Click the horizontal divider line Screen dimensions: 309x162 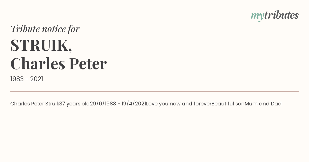(x=154, y=91)
